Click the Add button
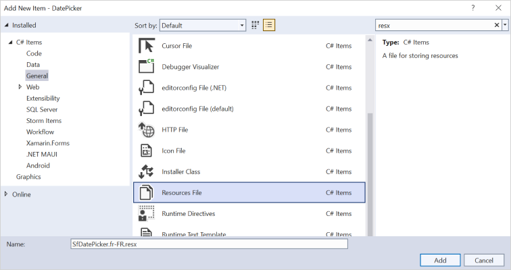This screenshot has height=270, width=511. coord(440,261)
